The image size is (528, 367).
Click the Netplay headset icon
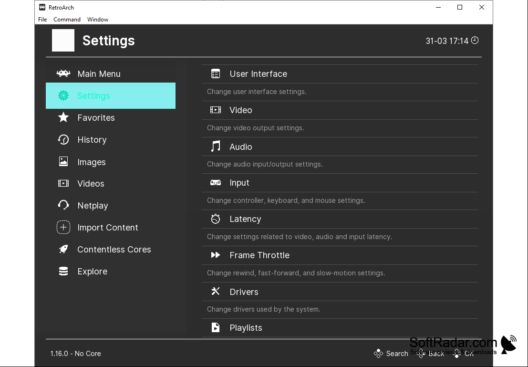pyautogui.click(x=63, y=205)
